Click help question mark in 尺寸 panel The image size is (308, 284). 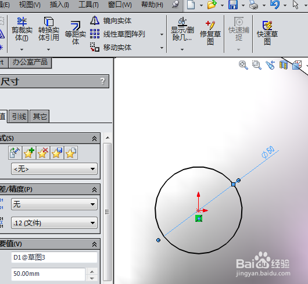(x=102, y=81)
